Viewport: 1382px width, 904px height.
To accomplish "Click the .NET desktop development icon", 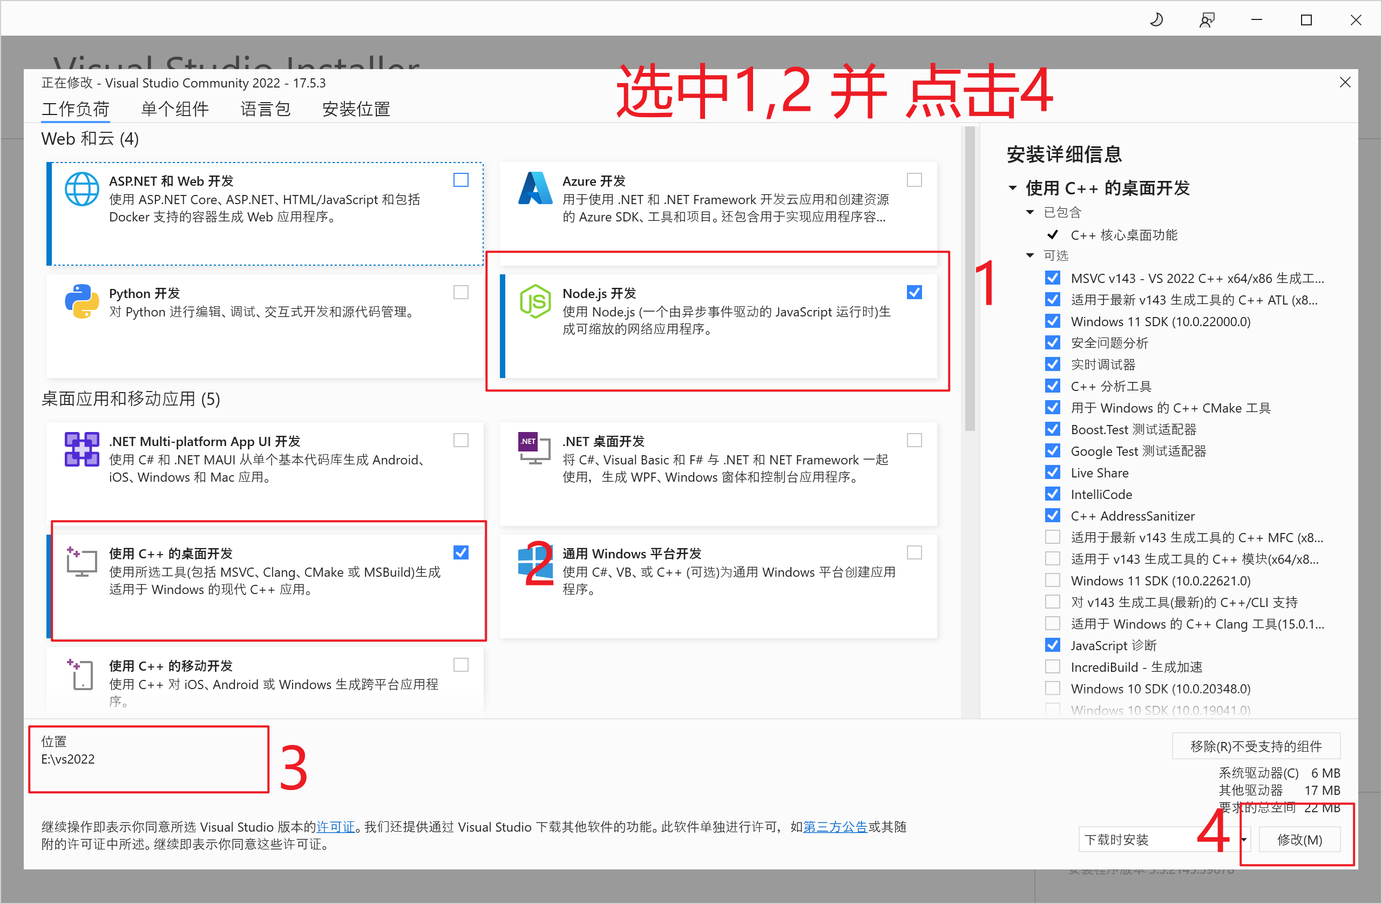I will click(534, 448).
